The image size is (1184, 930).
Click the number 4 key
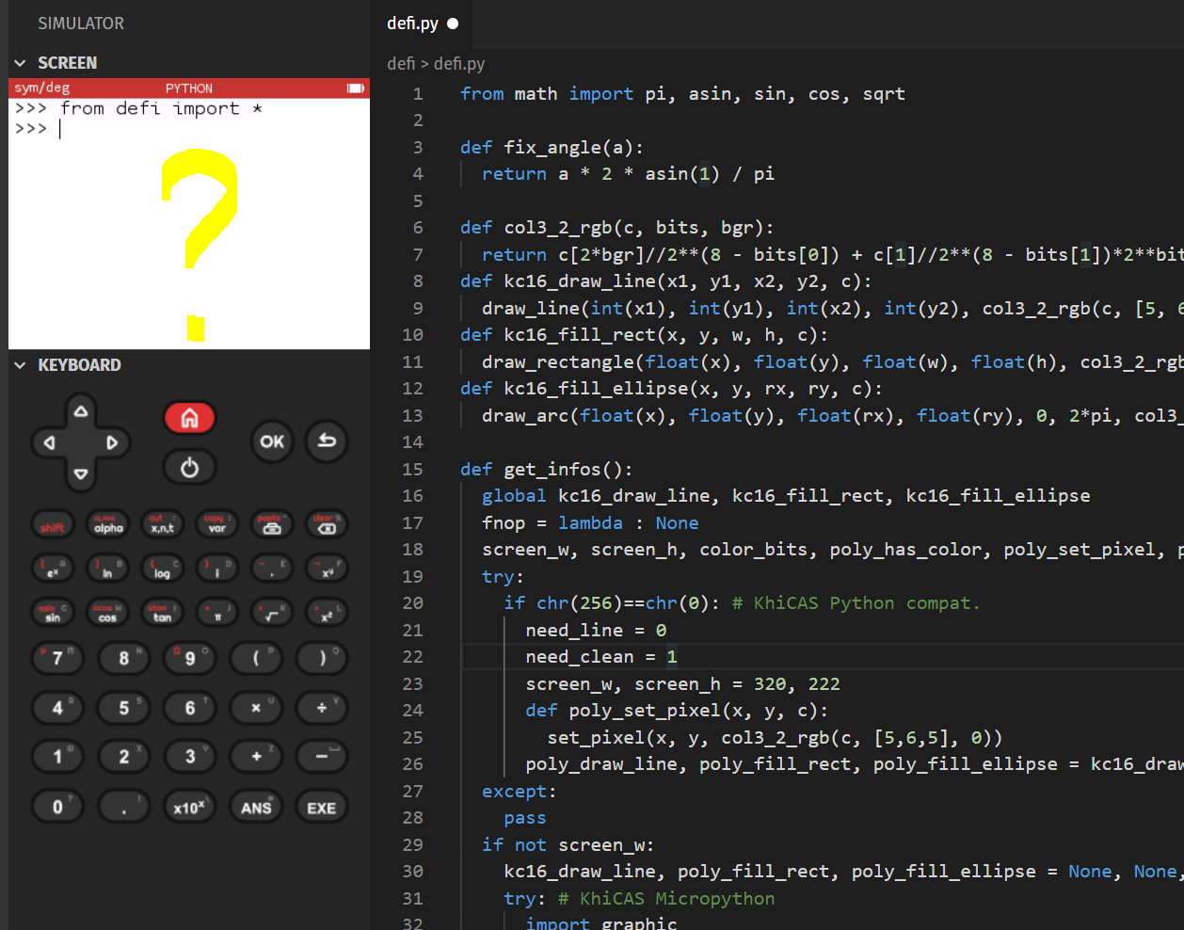click(58, 707)
